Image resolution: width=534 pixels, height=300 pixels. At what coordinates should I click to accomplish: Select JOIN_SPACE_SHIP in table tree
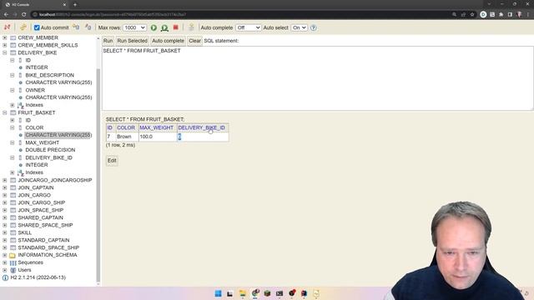[x=41, y=210]
